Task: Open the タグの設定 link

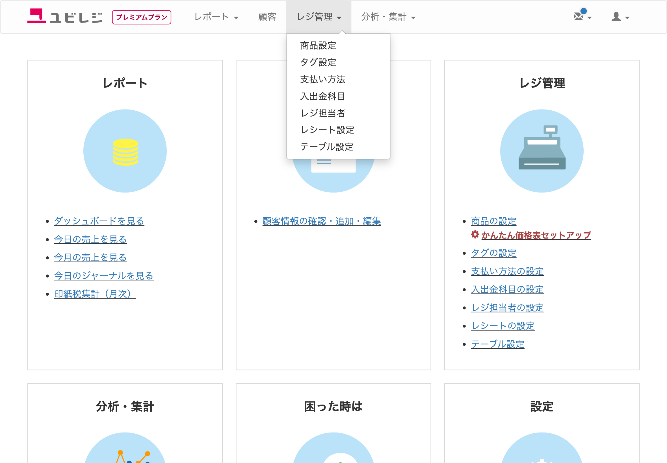Action: pos(493,253)
